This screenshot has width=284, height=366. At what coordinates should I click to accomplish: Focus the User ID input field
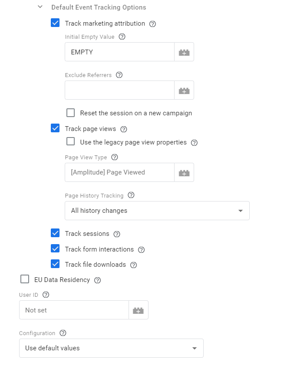pyautogui.click(x=74, y=310)
